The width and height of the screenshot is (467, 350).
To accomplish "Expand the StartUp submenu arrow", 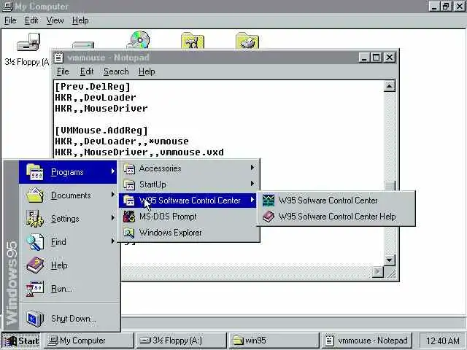I will pyautogui.click(x=252, y=184).
